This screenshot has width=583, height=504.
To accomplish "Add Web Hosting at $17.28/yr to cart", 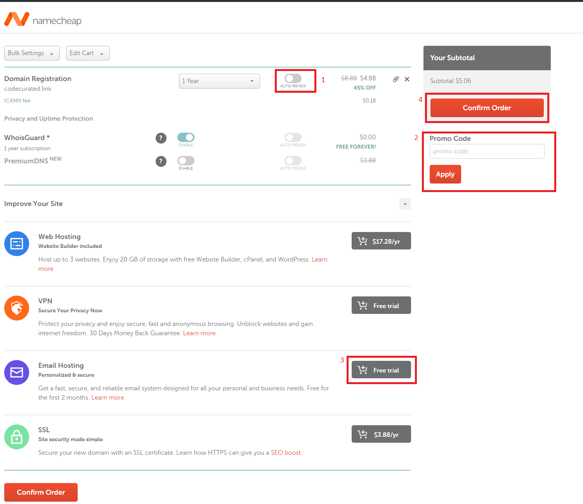I will 381,241.
